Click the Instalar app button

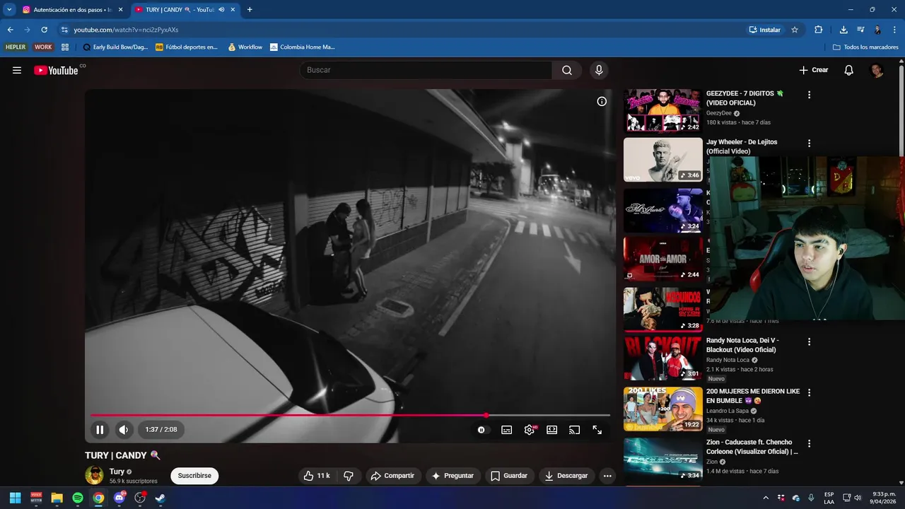[764, 30]
